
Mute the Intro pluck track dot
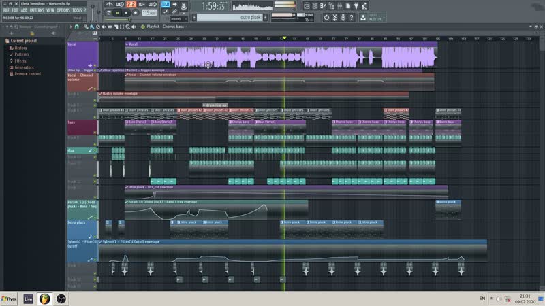coord(95,237)
